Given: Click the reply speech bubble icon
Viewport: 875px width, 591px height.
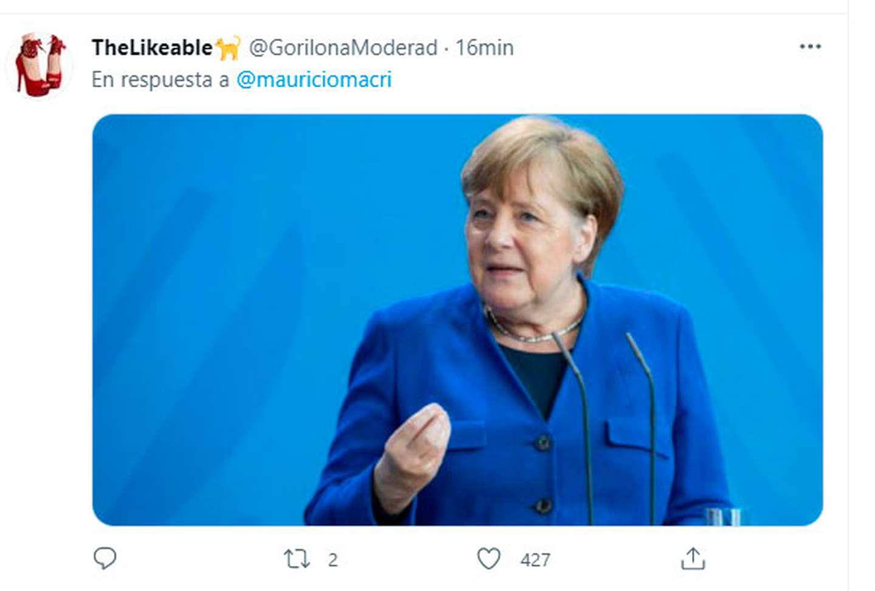Looking at the screenshot, I should click(x=105, y=558).
